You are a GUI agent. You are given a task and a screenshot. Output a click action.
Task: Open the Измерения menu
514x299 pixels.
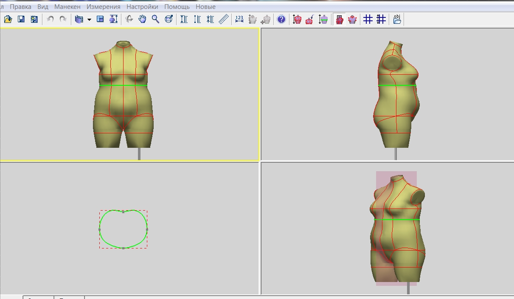[104, 7]
